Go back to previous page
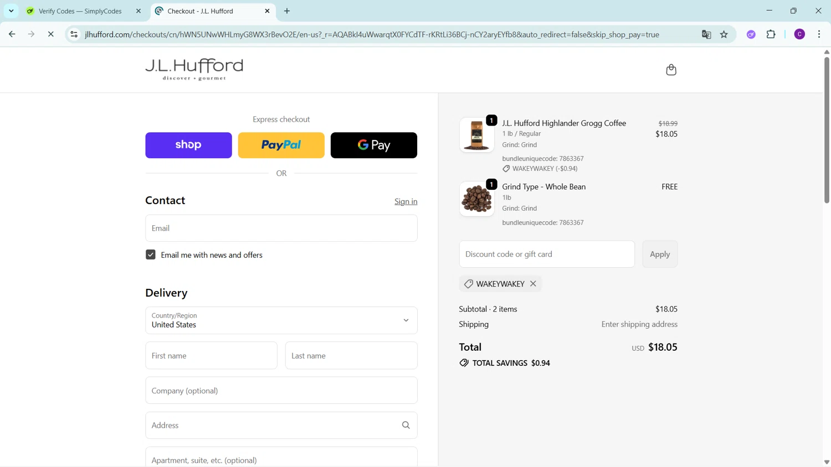 12,34
